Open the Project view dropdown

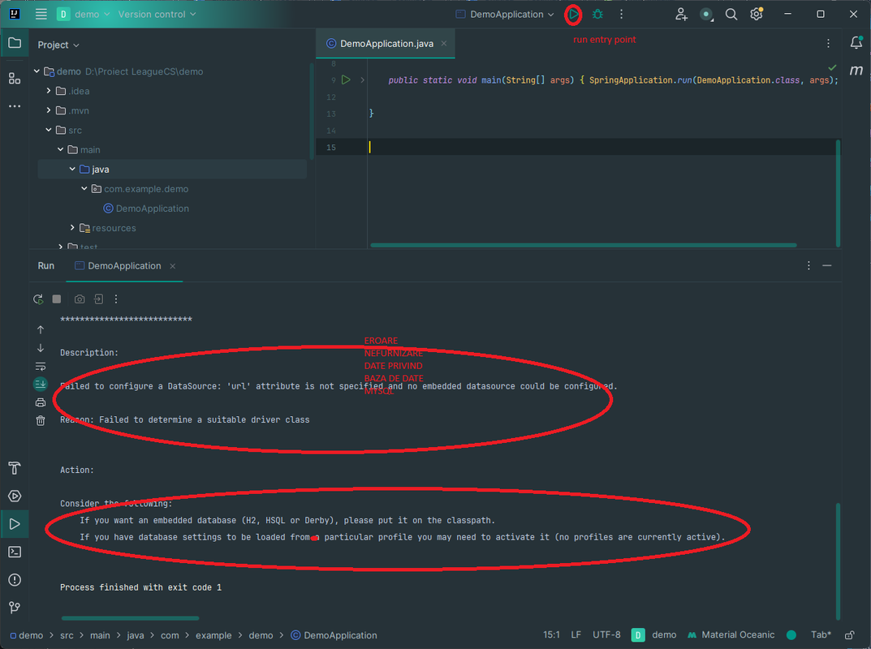[58, 45]
